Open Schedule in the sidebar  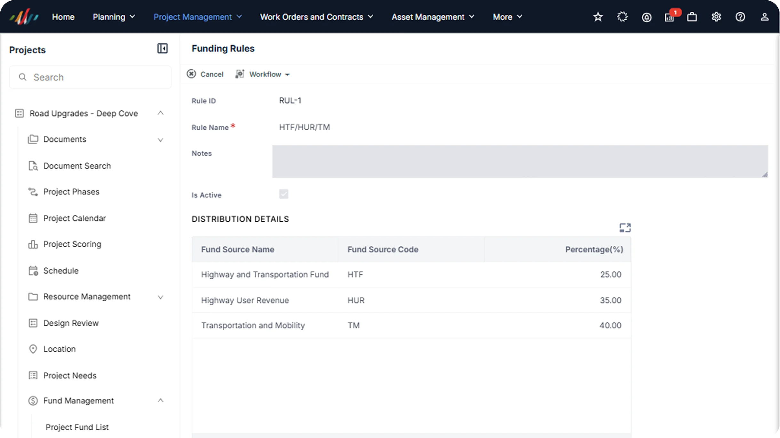tap(61, 271)
